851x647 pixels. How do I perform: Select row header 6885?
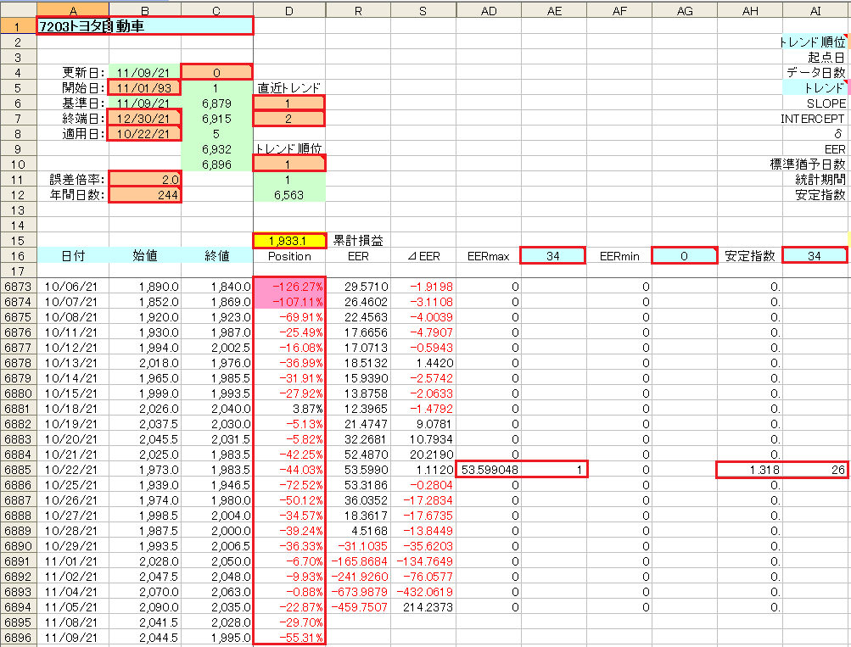18,470
